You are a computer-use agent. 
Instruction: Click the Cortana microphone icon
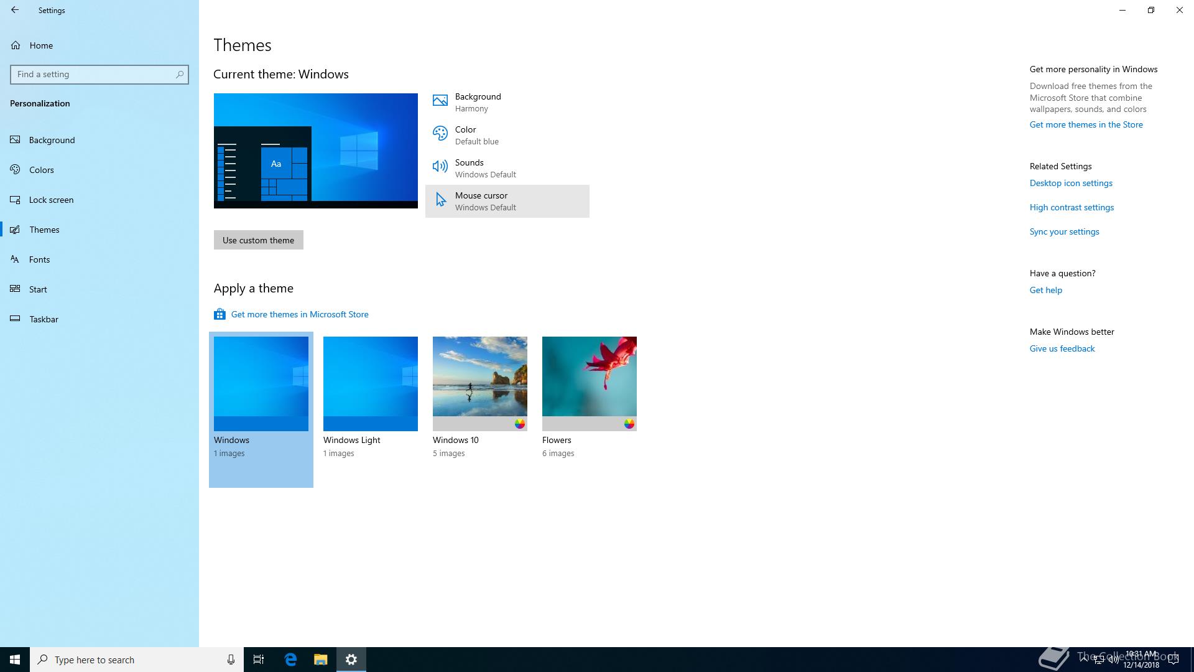point(231,660)
